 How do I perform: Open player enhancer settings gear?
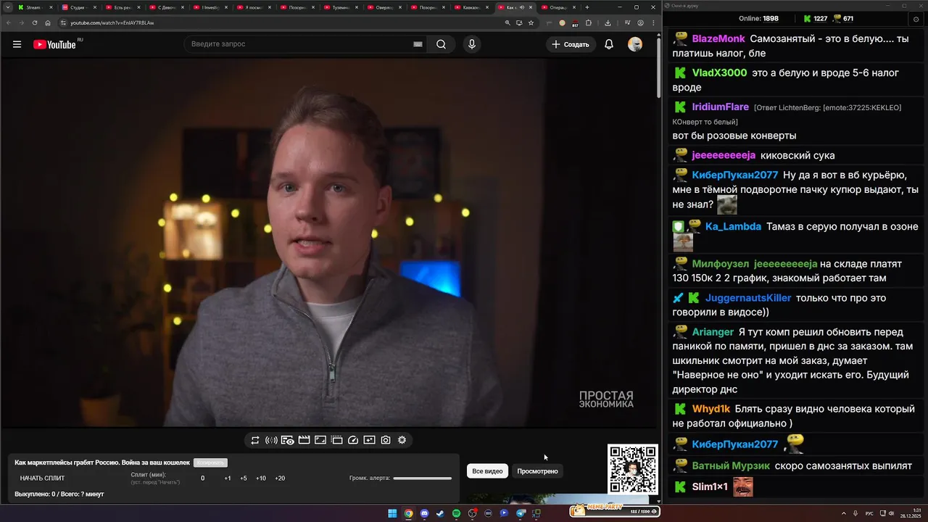point(402,440)
